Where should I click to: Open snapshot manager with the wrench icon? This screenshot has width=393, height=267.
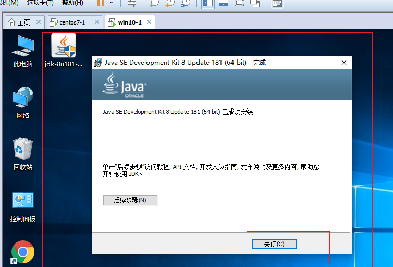coord(186,3)
